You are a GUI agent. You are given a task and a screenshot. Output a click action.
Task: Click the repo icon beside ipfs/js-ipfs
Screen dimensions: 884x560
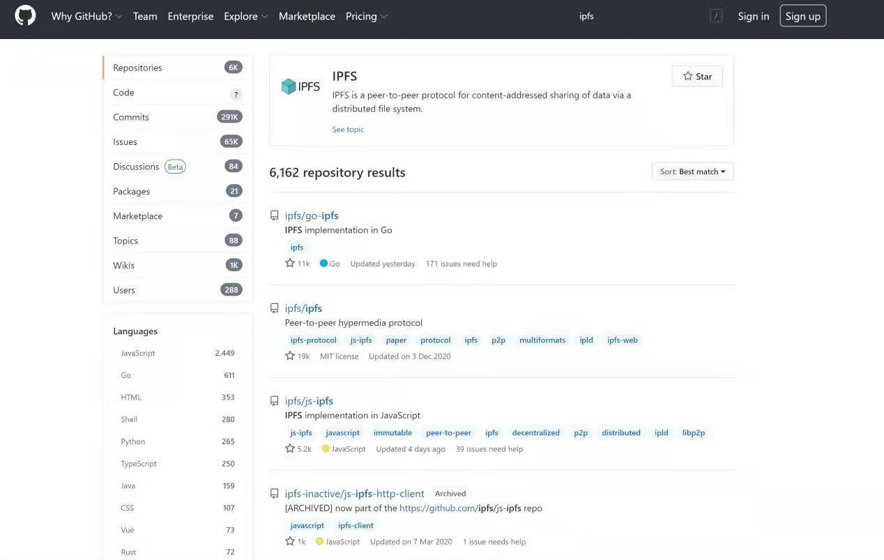tap(275, 401)
